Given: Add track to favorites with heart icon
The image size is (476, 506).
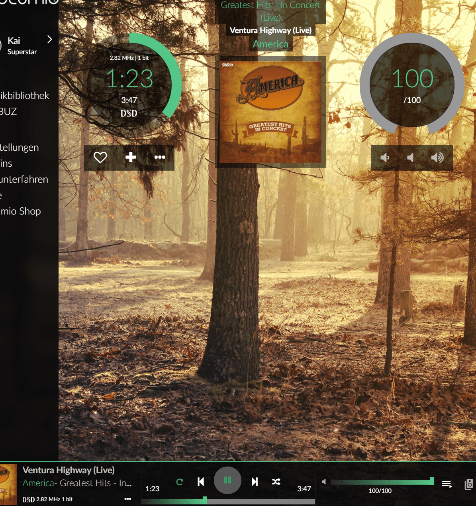Looking at the screenshot, I should (x=100, y=158).
